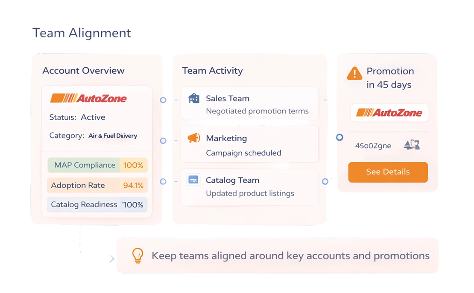
Task: Expand the chevron beside the tip banner
Action: click(x=112, y=259)
